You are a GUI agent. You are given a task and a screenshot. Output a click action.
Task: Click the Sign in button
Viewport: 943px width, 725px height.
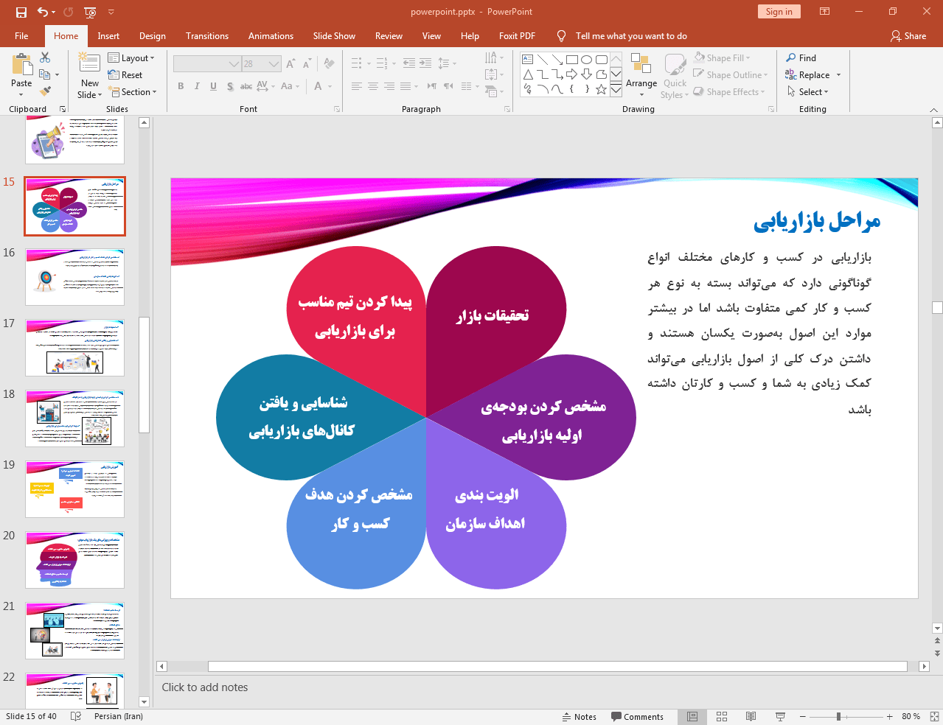[x=779, y=11]
